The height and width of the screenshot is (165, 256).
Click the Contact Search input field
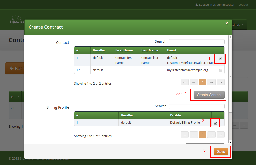click(196, 41)
